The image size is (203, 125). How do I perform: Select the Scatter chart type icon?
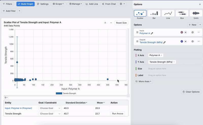click(x=140, y=13)
